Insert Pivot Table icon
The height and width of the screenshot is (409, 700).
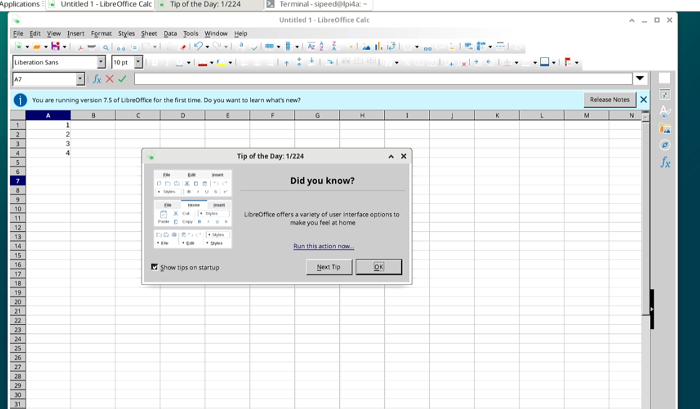tap(392, 46)
